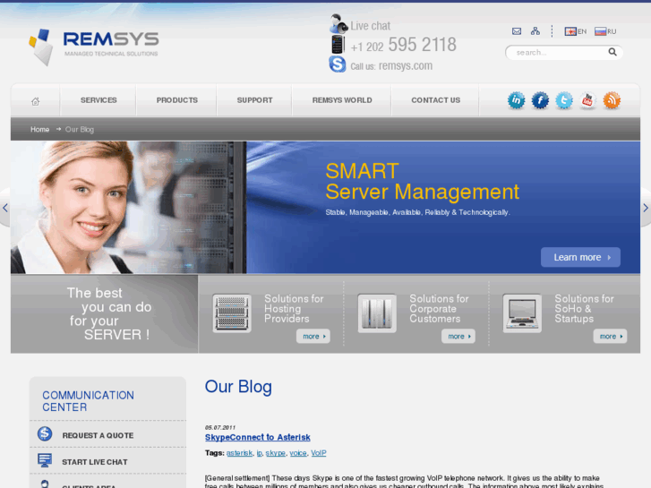This screenshot has width=651, height=488.
Task: Click more under Hosting Providers
Action: click(x=313, y=337)
